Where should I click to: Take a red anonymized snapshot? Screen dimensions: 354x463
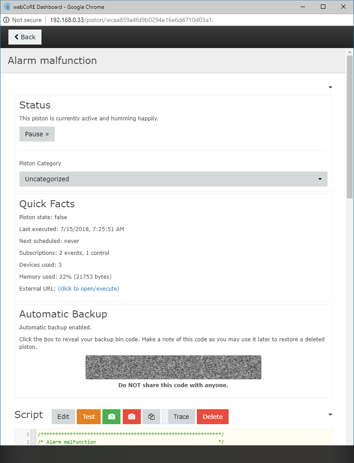[132, 417]
